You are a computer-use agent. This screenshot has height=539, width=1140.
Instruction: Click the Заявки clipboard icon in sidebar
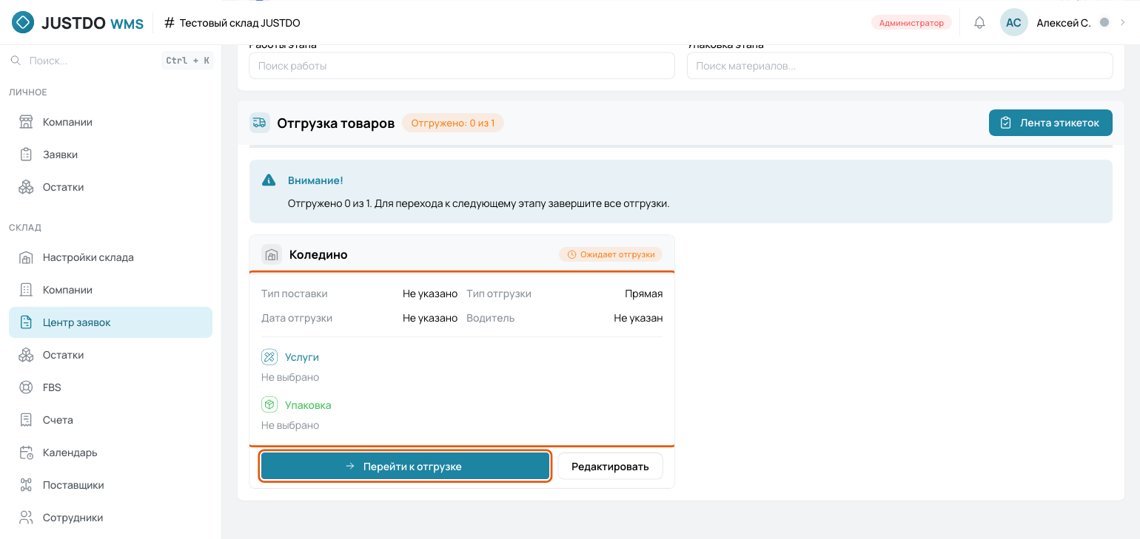(27, 155)
